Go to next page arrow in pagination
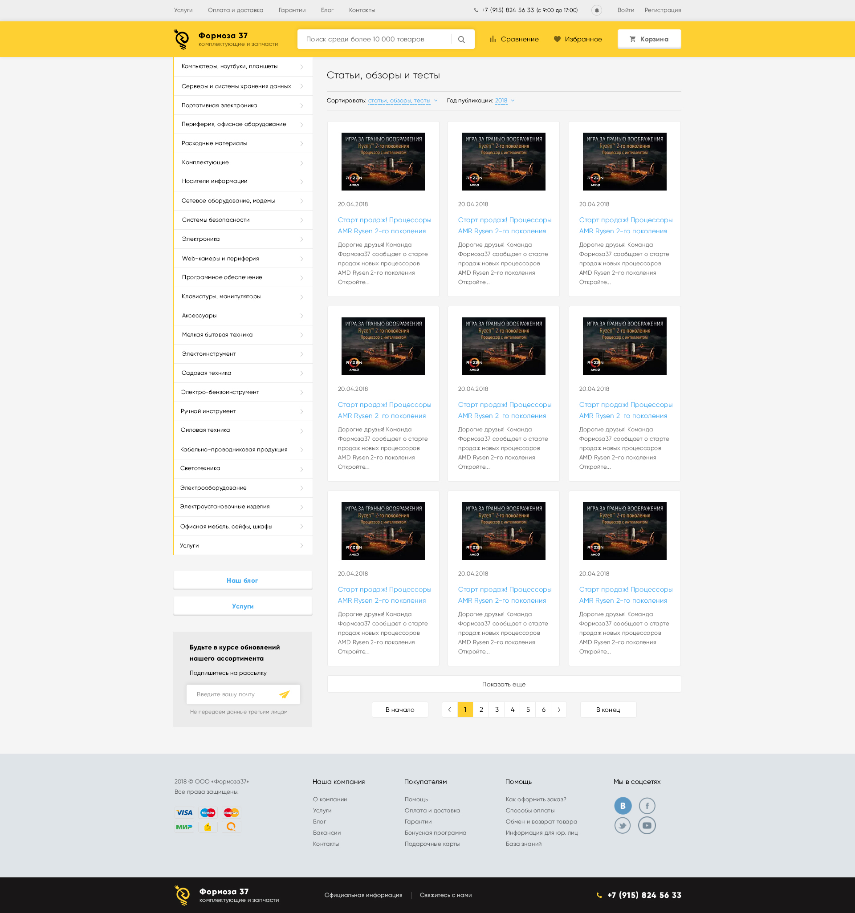This screenshot has height=913, width=855. click(559, 710)
